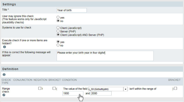The height and width of the screenshot is (102, 184).
Task: Click the range lower bound field 1900
Action: tap(73, 93)
